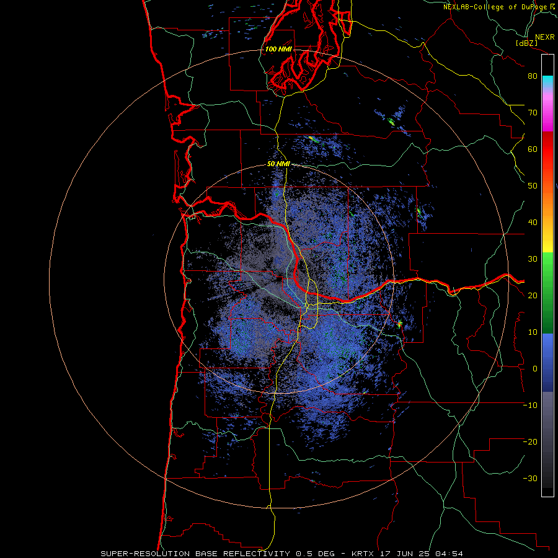This screenshot has width=558, height=558.
Task: Click the 04:54 timestamp in the caption
Action: [x=449, y=554]
